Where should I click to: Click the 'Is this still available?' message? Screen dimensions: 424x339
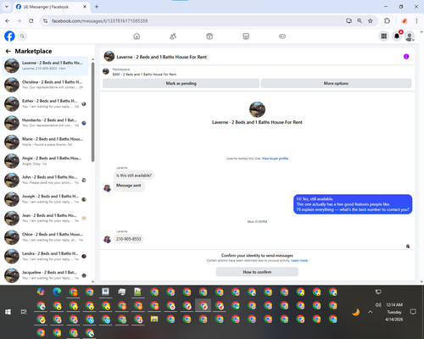pyautogui.click(x=134, y=175)
